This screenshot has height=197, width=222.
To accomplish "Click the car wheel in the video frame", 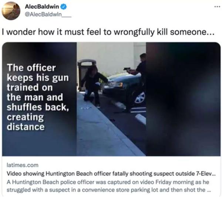I will coord(140,98).
